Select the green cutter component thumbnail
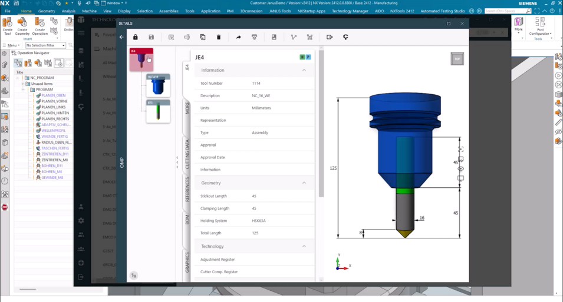This screenshot has height=302, width=563. (158, 111)
